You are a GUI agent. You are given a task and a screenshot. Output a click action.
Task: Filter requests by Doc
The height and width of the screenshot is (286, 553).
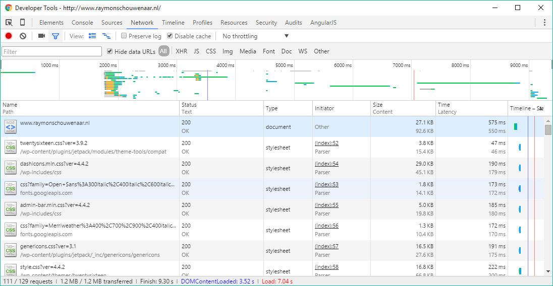[287, 51]
